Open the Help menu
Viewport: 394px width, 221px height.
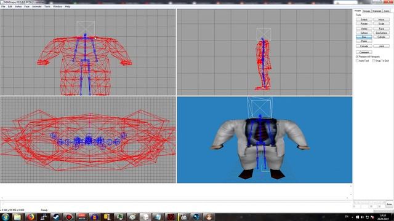[x=68, y=7]
